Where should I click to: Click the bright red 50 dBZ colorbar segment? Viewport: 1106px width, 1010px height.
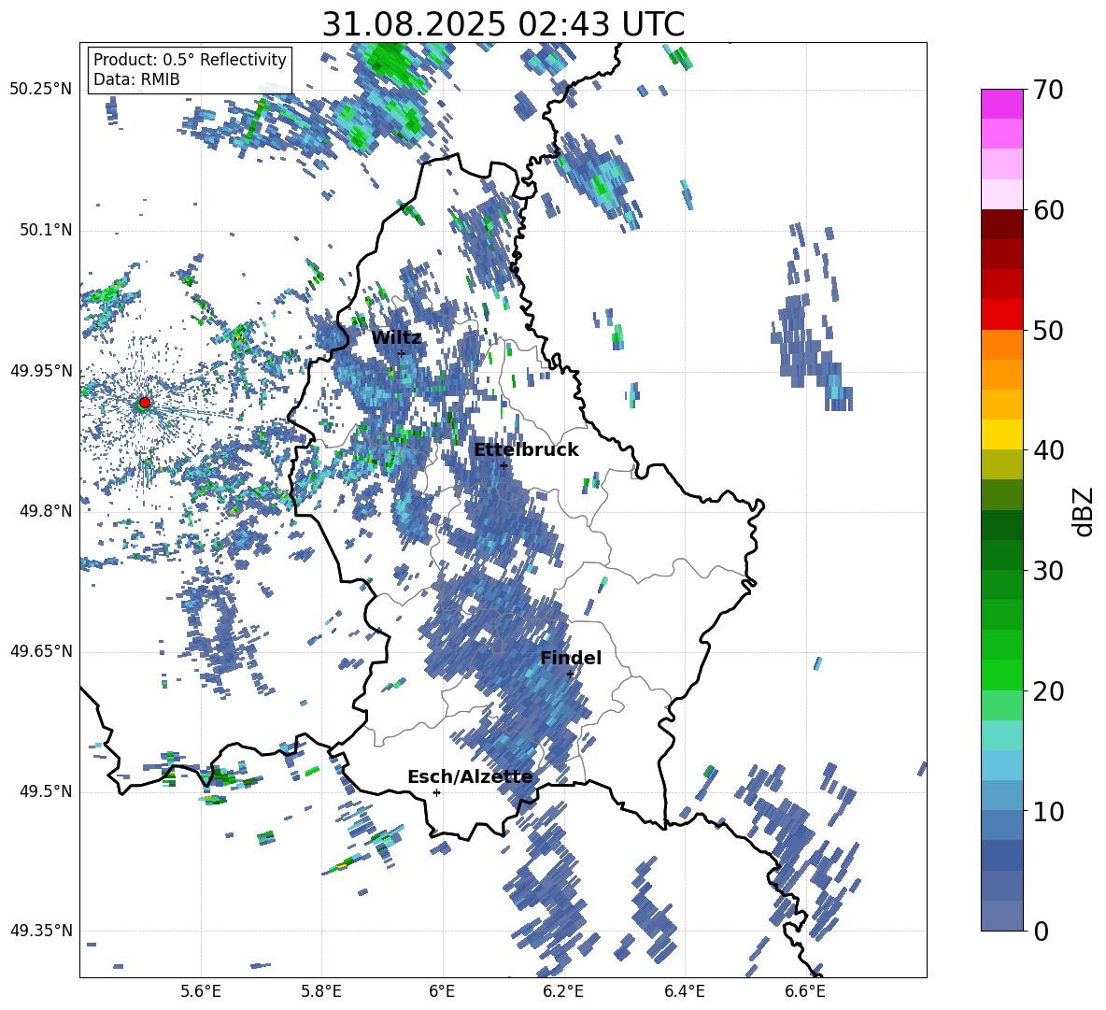pos(1001,315)
